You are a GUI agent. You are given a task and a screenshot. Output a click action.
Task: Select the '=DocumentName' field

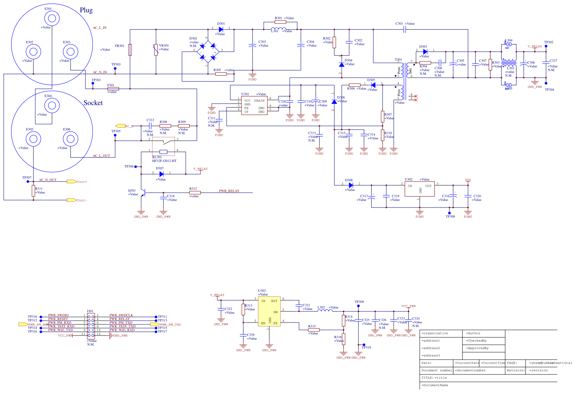point(435,385)
